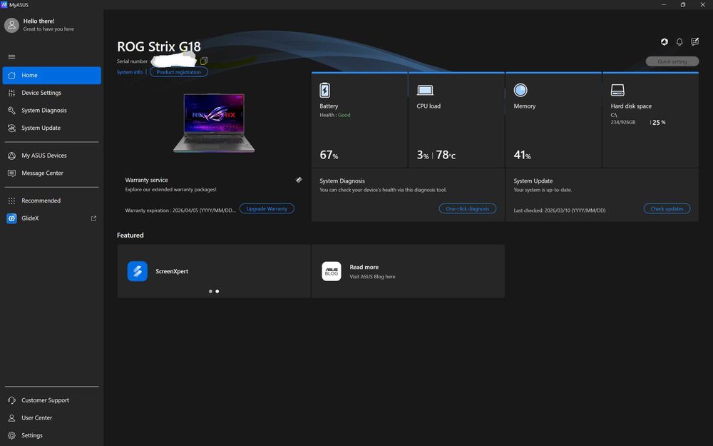Viewport: 713px width, 446px height.
Task: Open Customer Support
Action: [52, 400]
